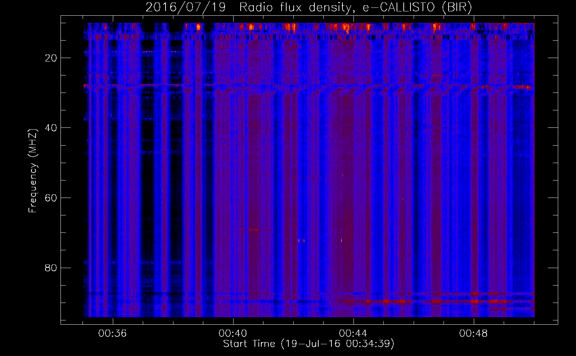576x356 pixels.
Task: Click the 00:40 time tick label
Action: (233, 334)
